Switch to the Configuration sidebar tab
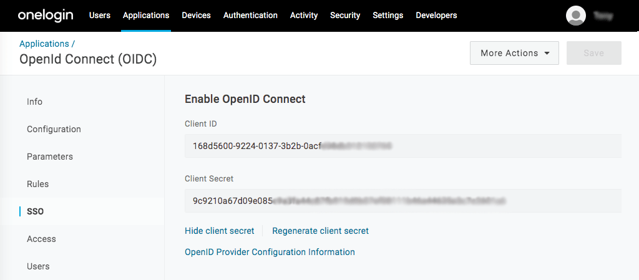The height and width of the screenshot is (280, 639). click(54, 129)
